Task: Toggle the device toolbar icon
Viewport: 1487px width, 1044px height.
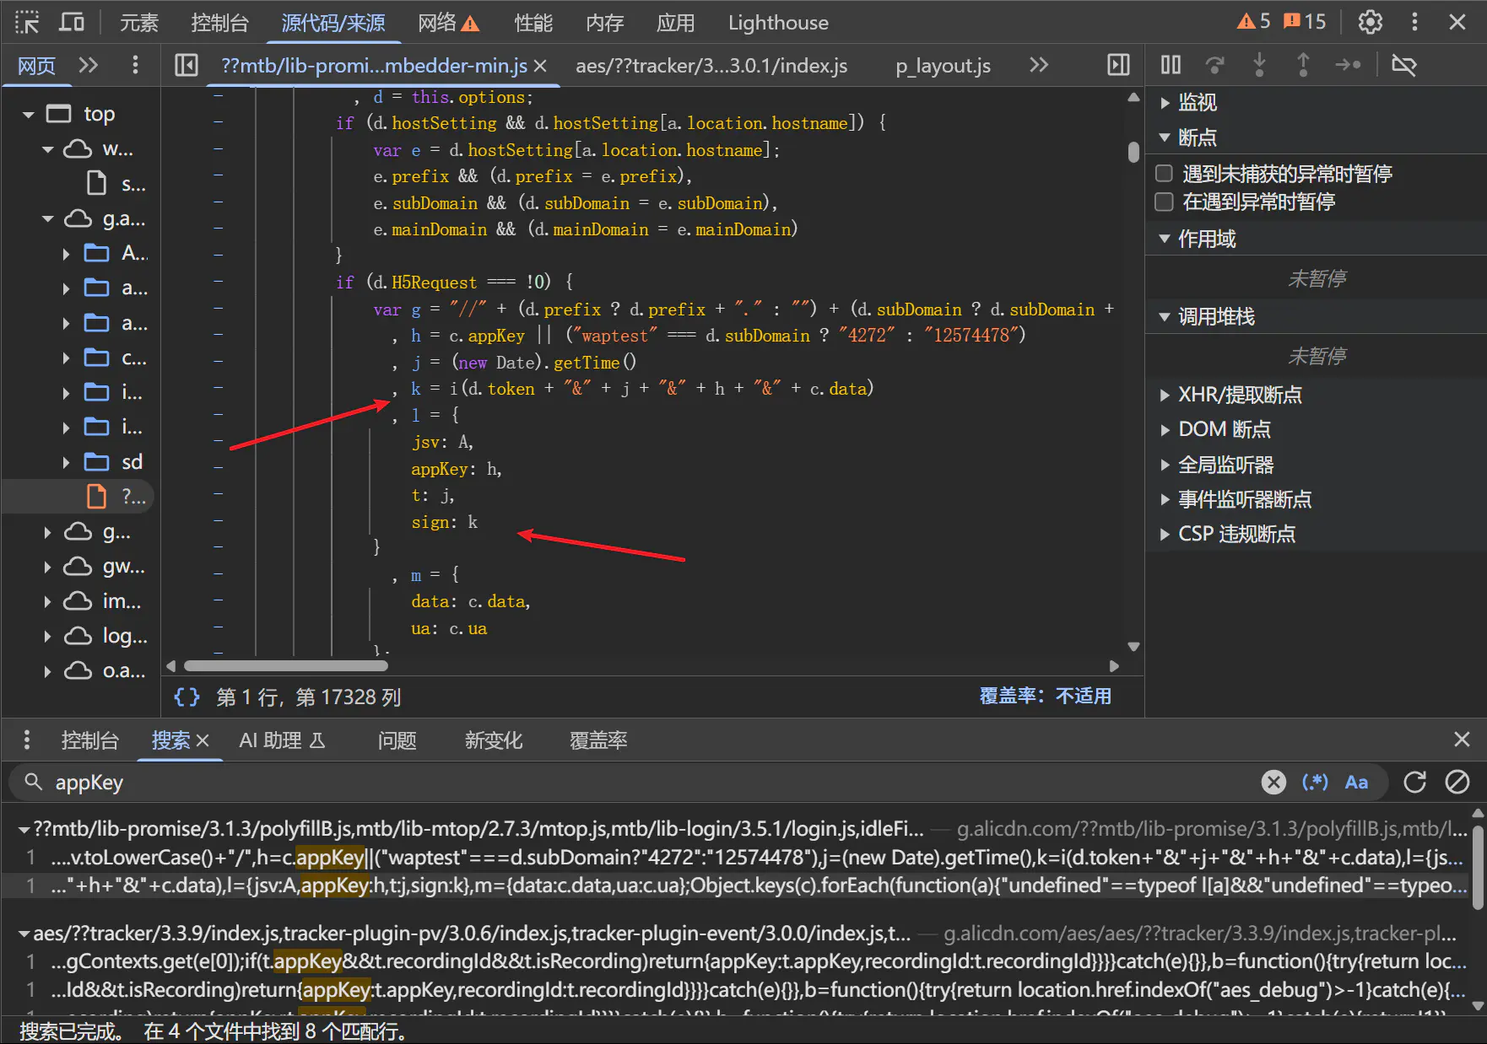Action: tap(72, 23)
